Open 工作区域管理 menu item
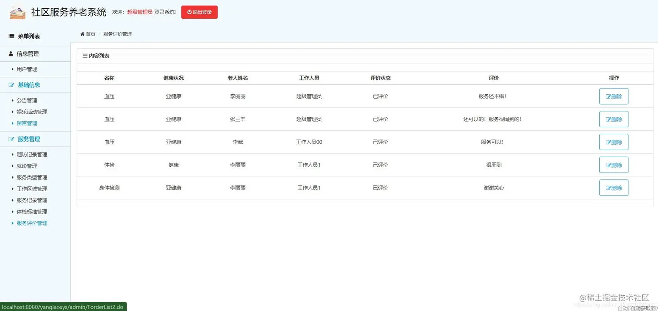 coord(32,189)
